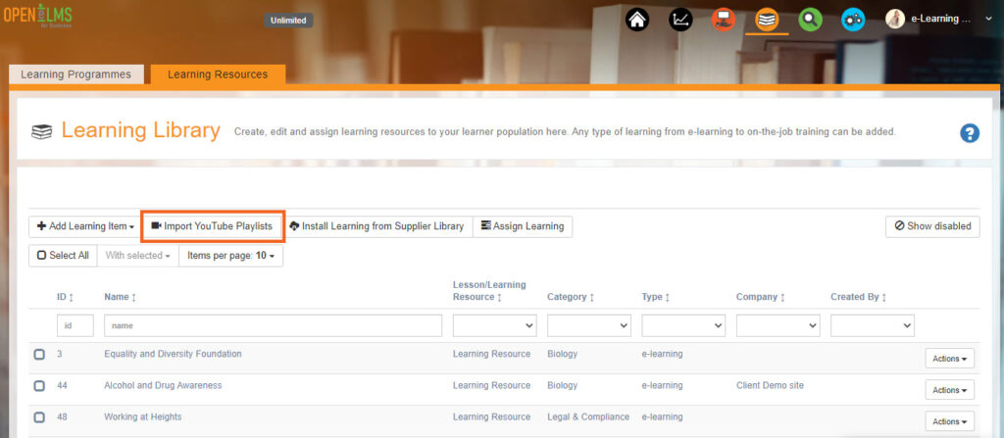The image size is (1004, 438).
Task: Open the blue settings gears icon
Action: pos(852,19)
